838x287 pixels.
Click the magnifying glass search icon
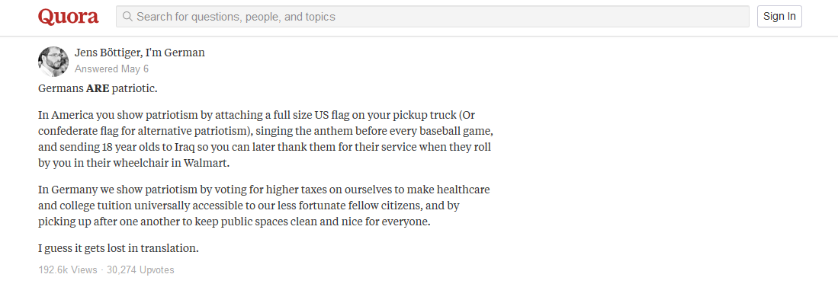127,17
